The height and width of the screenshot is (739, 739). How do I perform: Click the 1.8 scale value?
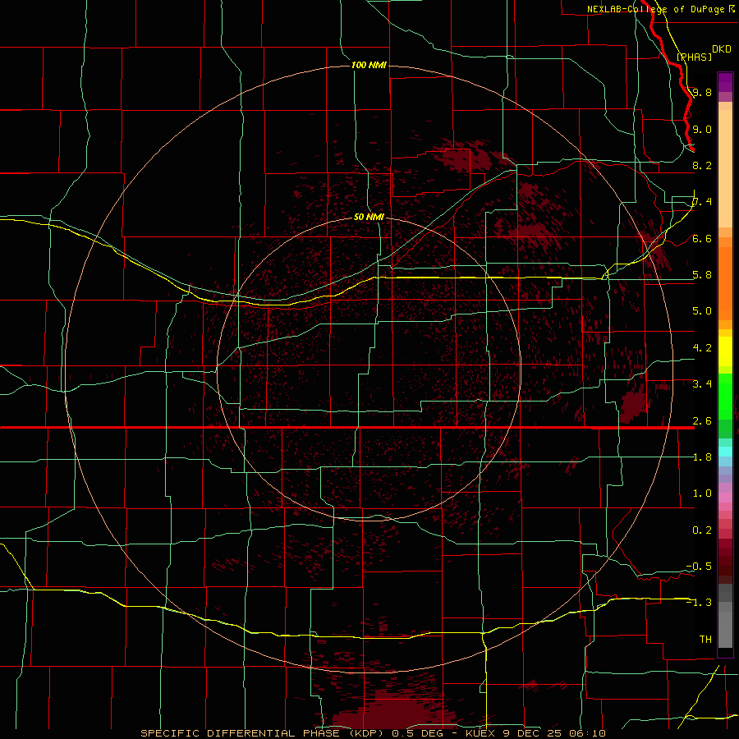click(702, 457)
